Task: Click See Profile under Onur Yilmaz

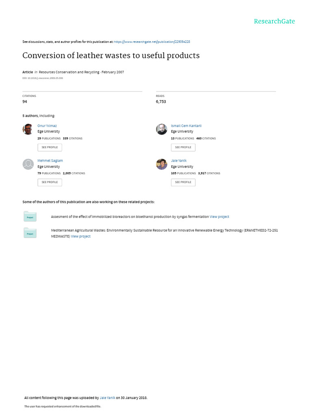Action: (50, 147)
